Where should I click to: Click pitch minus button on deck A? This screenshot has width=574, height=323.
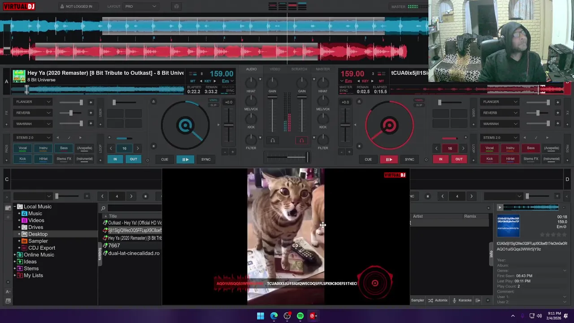225,152
